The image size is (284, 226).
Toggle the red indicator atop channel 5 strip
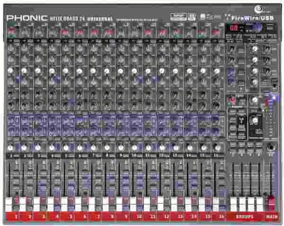[x=64, y=33]
